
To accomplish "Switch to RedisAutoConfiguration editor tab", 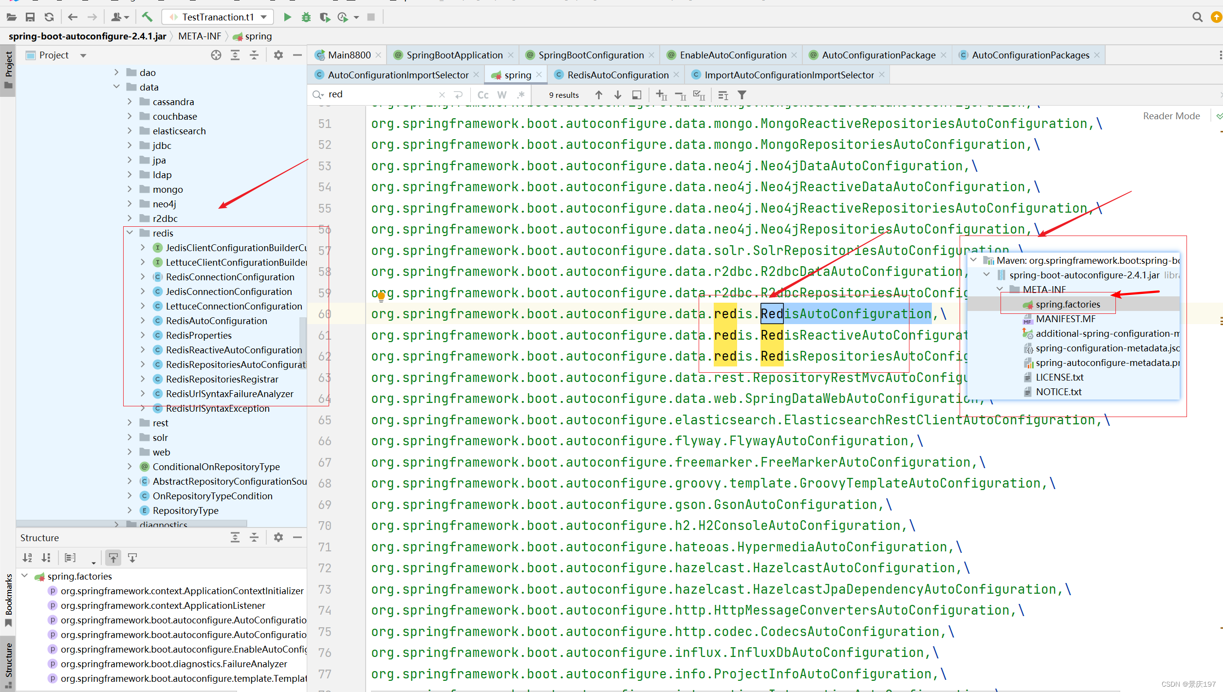I will pos(617,75).
